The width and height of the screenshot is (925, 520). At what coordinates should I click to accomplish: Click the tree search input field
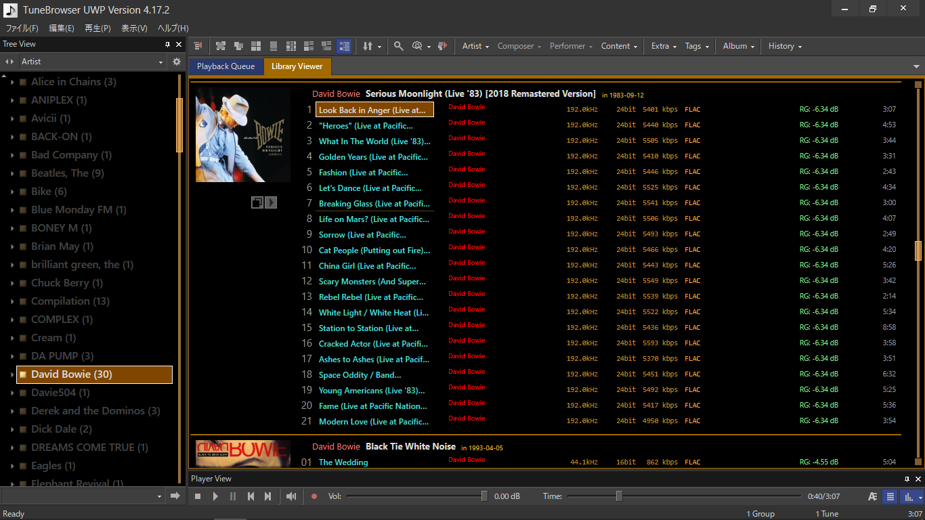tap(83, 496)
